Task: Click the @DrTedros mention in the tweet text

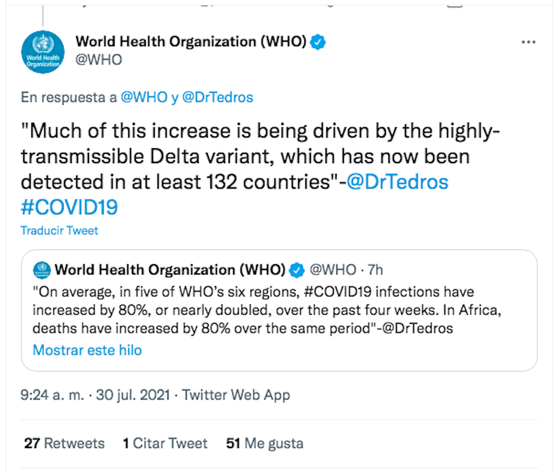Action: (397, 182)
